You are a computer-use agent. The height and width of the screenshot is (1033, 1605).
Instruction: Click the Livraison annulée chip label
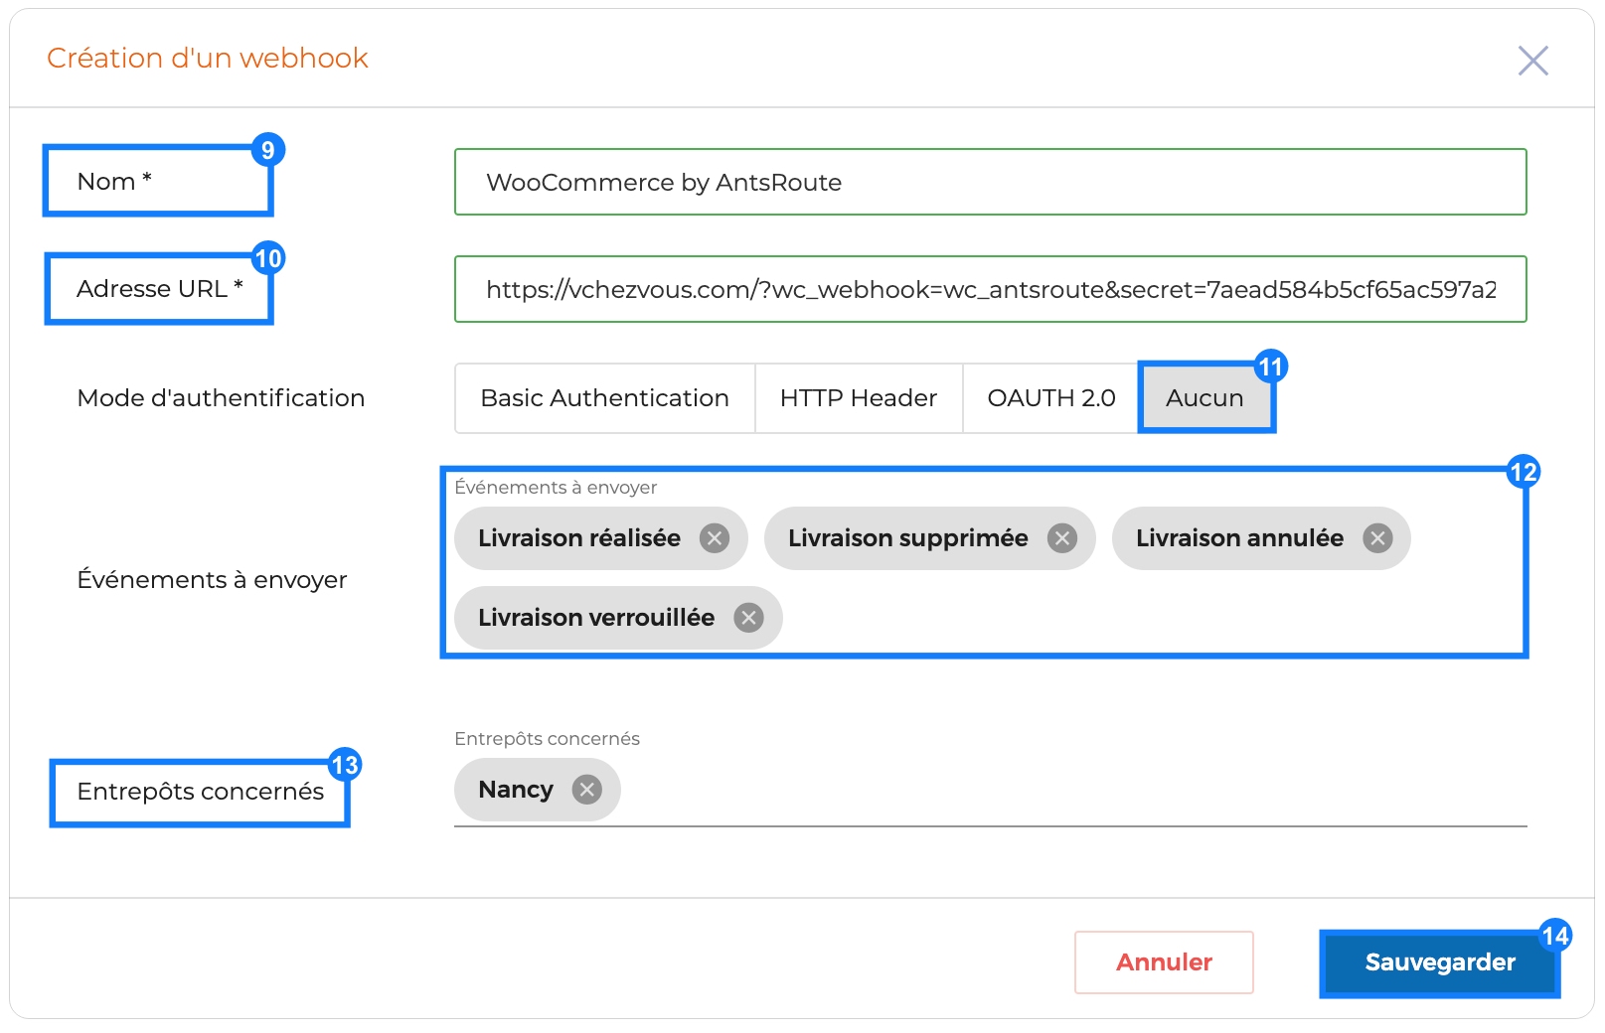coord(1239,538)
